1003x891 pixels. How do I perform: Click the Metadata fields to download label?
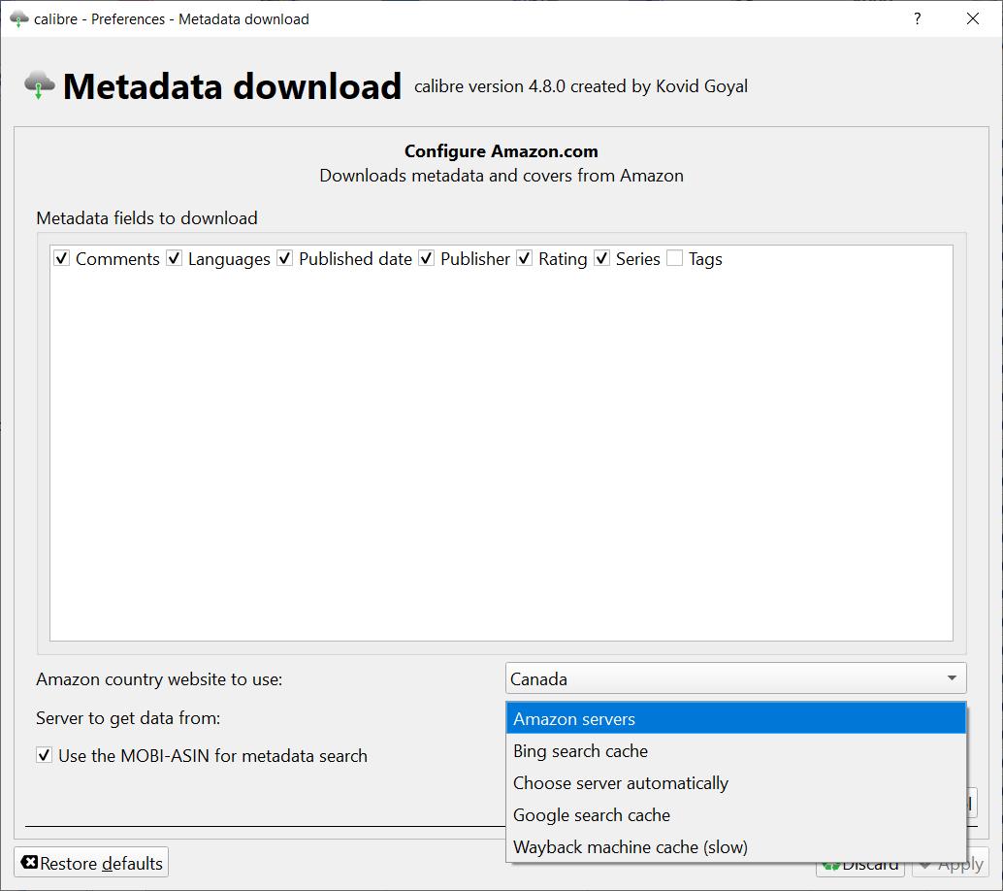click(146, 218)
